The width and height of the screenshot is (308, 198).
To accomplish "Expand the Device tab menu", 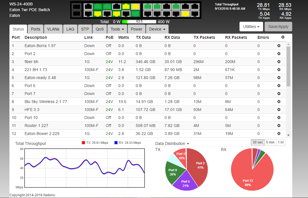I will coord(157,29).
